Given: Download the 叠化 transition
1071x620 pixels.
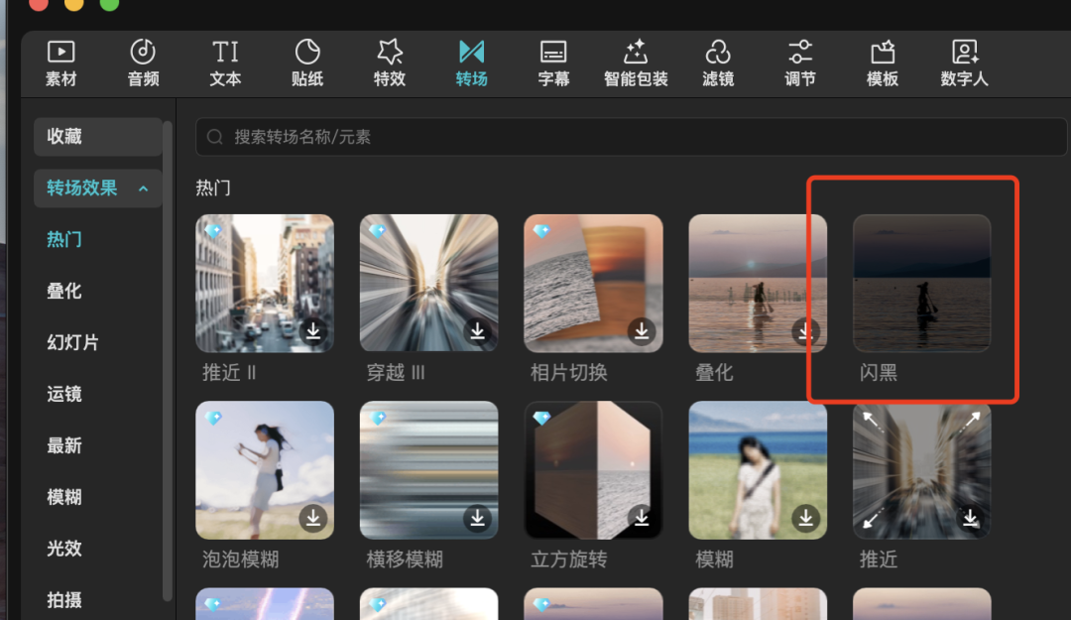Looking at the screenshot, I should pos(805,331).
